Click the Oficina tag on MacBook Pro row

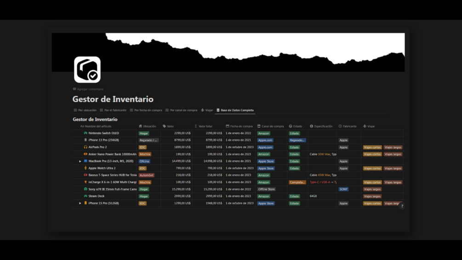tap(144, 161)
